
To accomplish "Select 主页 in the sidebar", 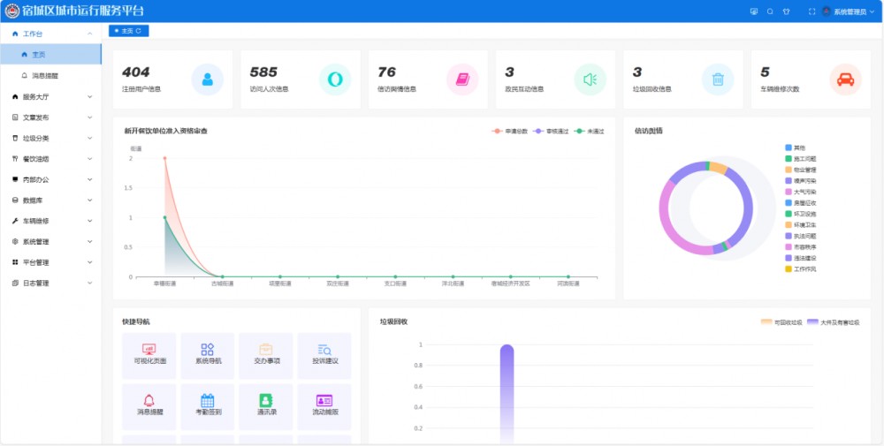I will 50,54.
